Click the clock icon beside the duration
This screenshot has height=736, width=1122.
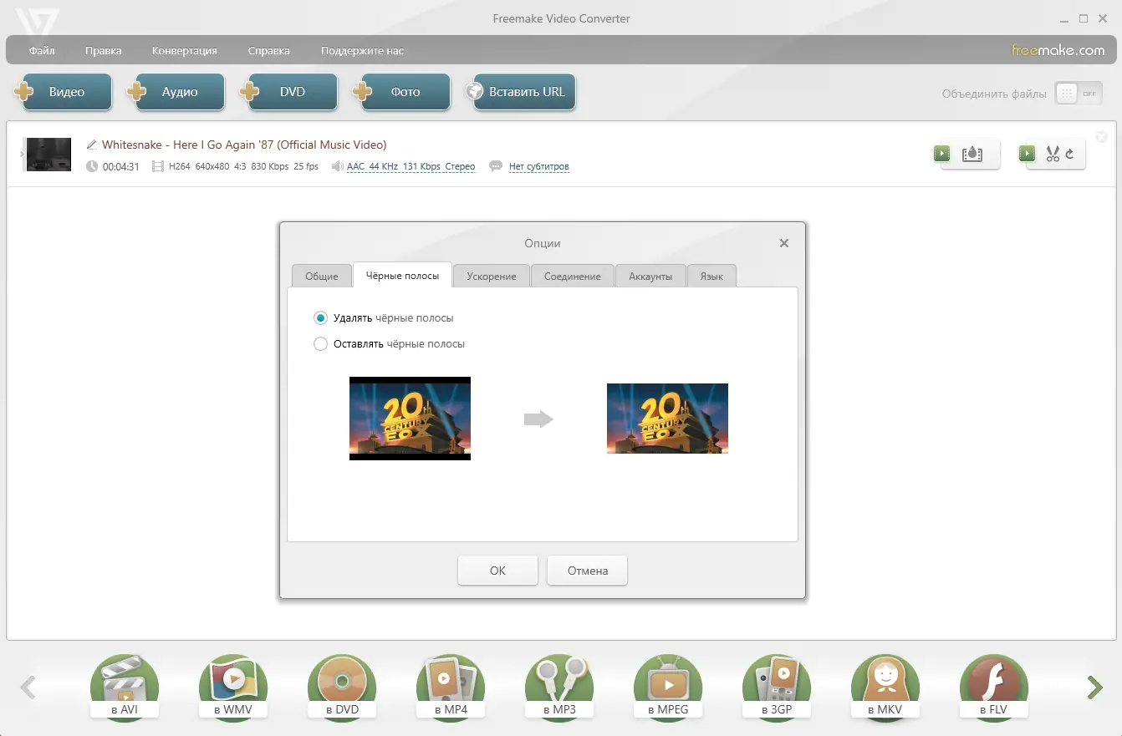92,166
